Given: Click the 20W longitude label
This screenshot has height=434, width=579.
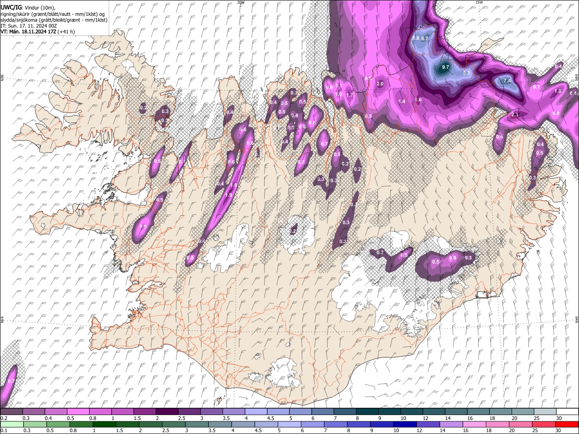Looking at the screenshot, I should [241, 2].
